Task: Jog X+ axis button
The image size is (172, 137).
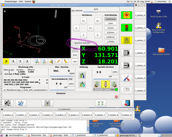Action: tap(91, 28)
